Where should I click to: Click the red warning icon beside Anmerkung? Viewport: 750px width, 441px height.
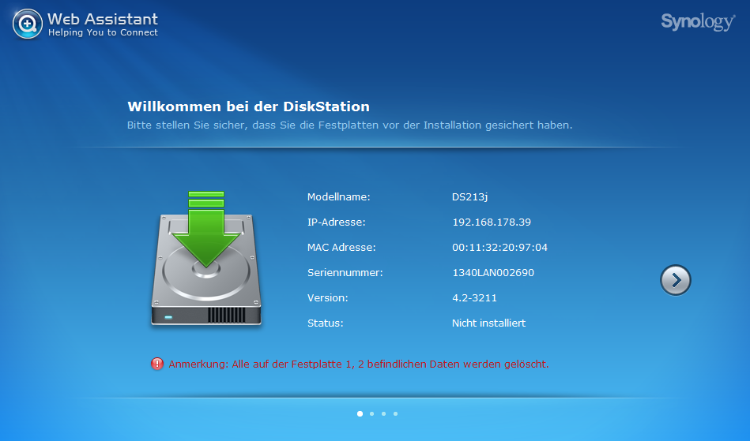click(x=157, y=364)
